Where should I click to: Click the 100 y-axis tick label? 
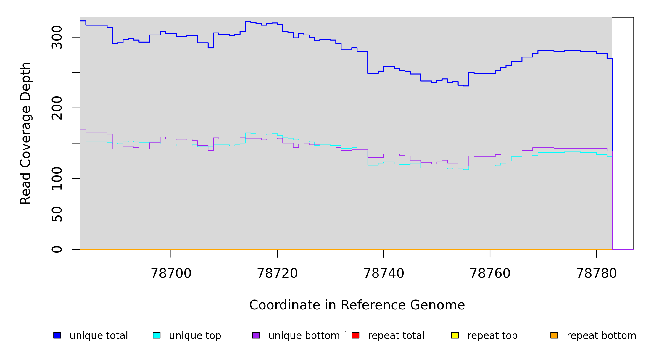tap(57, 179)
